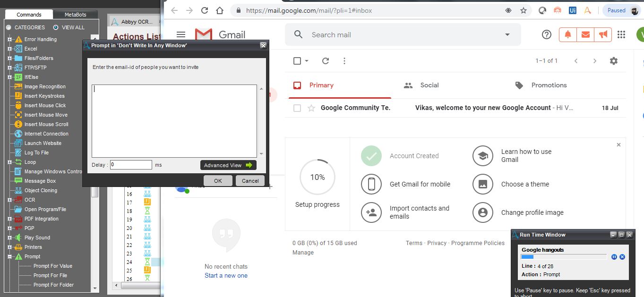Click the Delay input field
Viewport: 644px width, 297px height.
tap(131, 165)
